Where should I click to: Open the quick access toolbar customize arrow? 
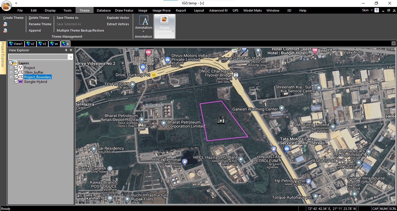[x=16, y=3]
